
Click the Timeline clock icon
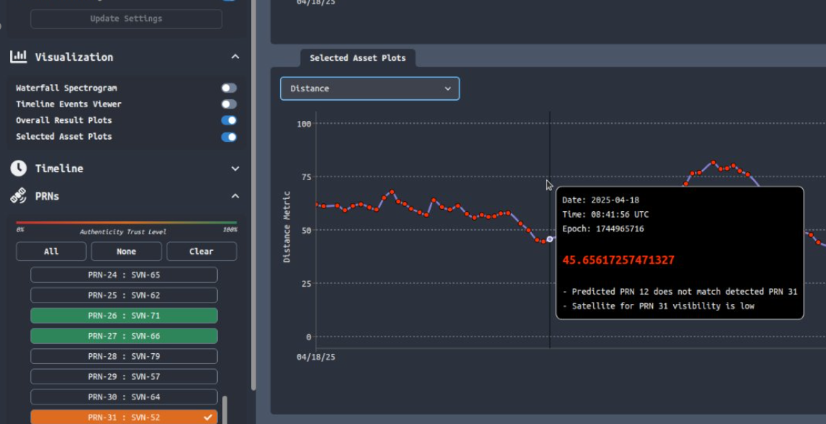[18, 169]
